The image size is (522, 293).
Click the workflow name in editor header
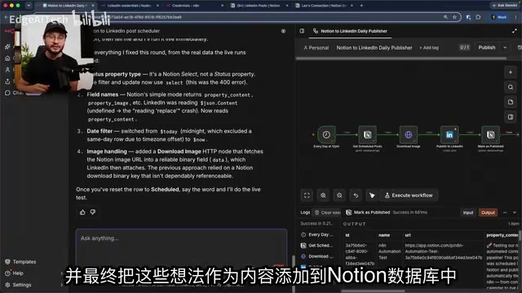point(374,48)
